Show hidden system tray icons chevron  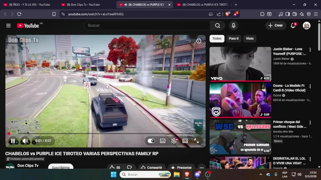coord(261,174)
